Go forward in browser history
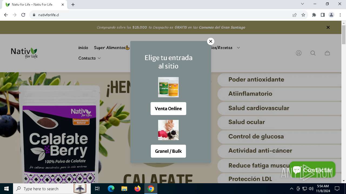This screenshot has height=194, width=346. click(x=15, y=15)
